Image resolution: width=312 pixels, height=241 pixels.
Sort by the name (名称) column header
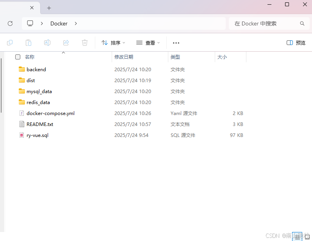pyautogui.click(x=30, y=57)
